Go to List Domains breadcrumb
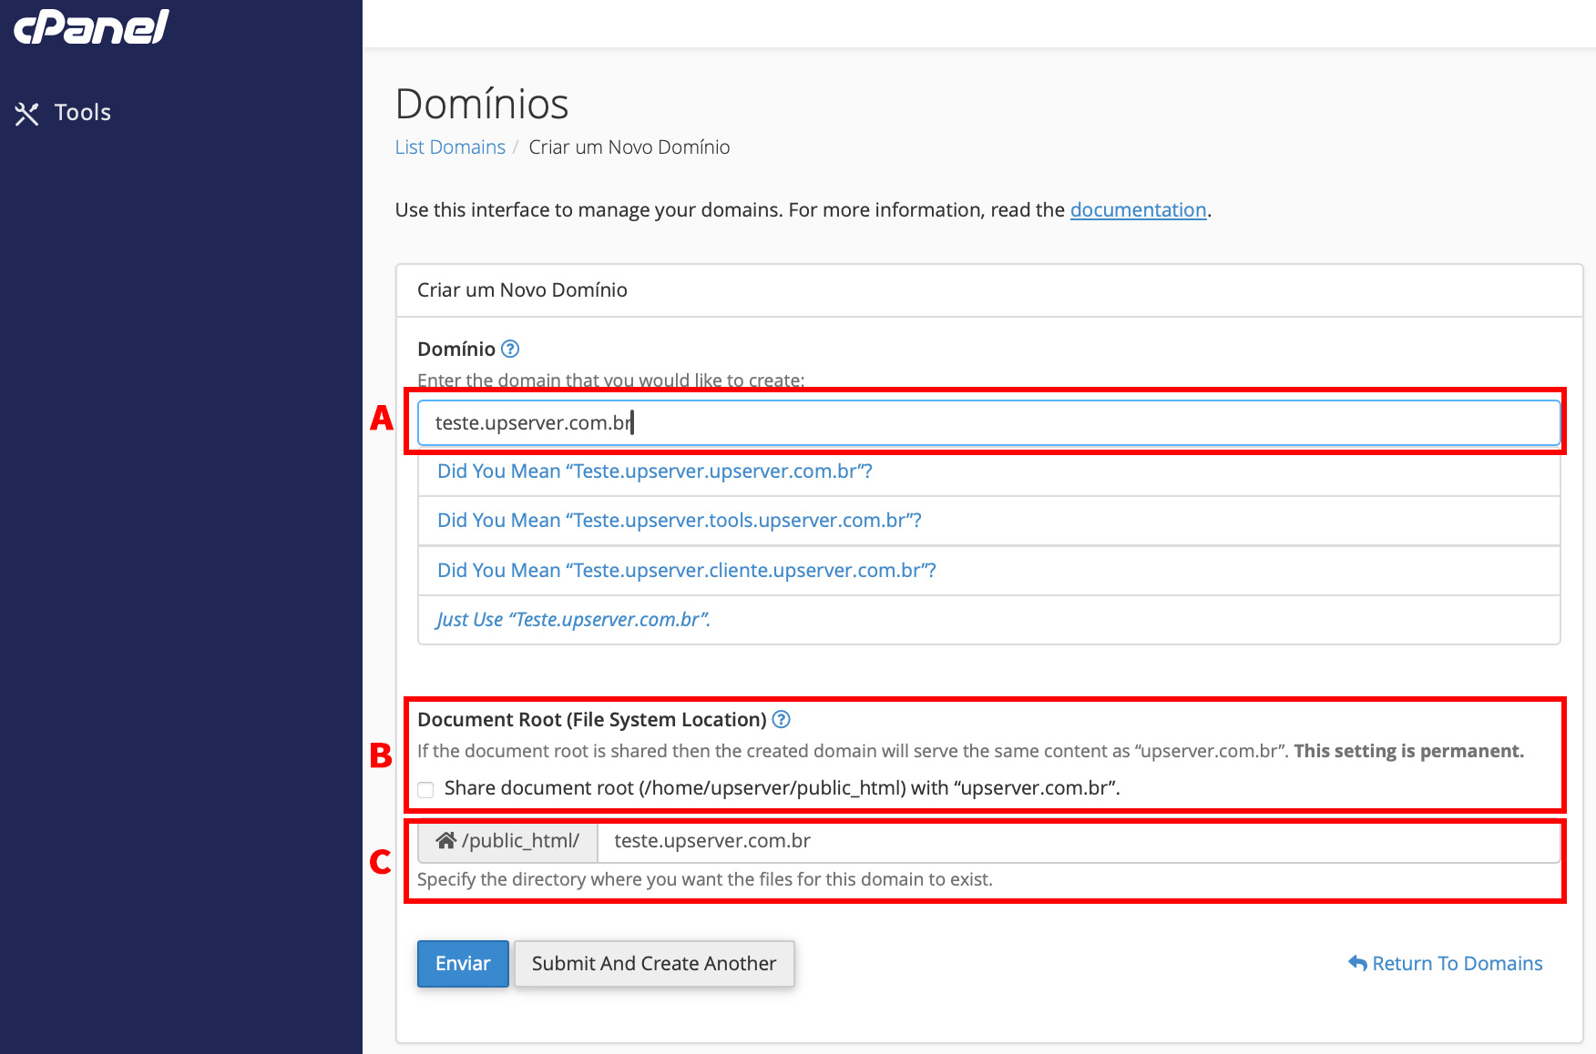 [450, 147]
